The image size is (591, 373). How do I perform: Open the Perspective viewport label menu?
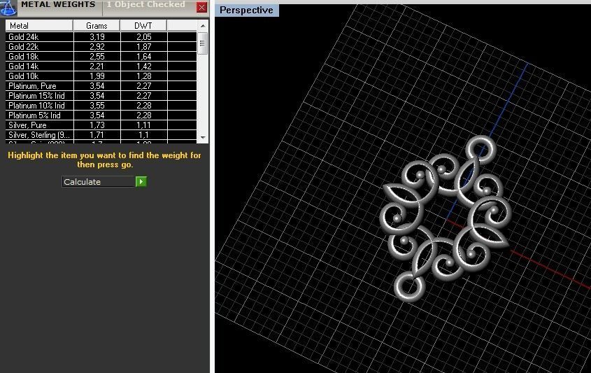point(246,10)
